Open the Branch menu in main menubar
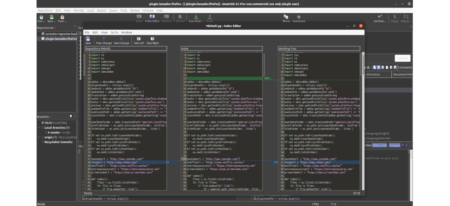 coord(101,10)
